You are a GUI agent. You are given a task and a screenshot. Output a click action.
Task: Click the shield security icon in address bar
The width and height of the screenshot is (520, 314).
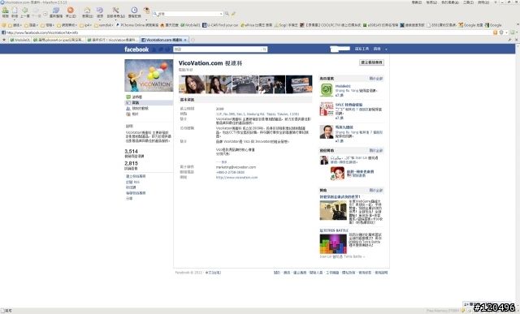(501, 32)
